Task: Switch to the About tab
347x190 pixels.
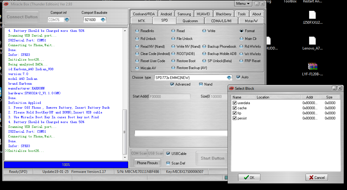Action: (257, 14)
